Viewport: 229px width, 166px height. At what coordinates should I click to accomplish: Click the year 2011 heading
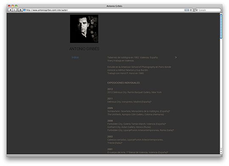click(110, 98)
